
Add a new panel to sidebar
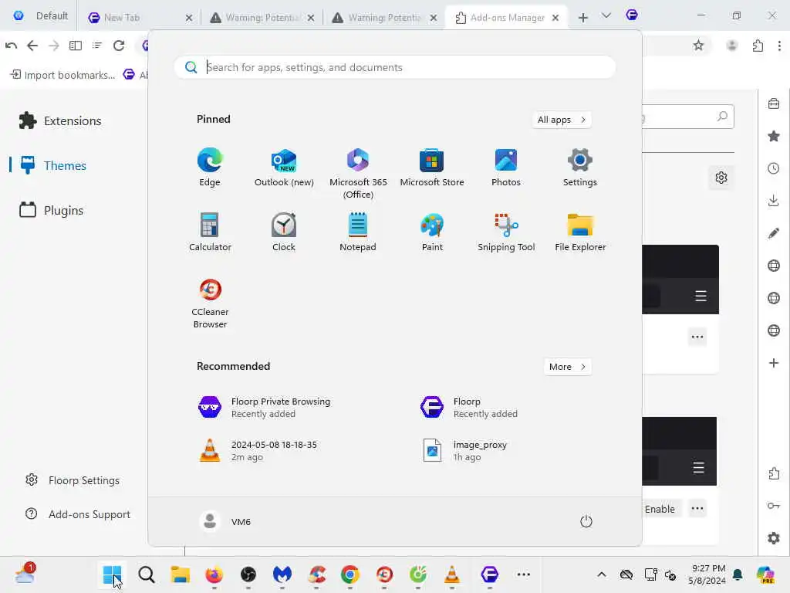pos(774,363)
